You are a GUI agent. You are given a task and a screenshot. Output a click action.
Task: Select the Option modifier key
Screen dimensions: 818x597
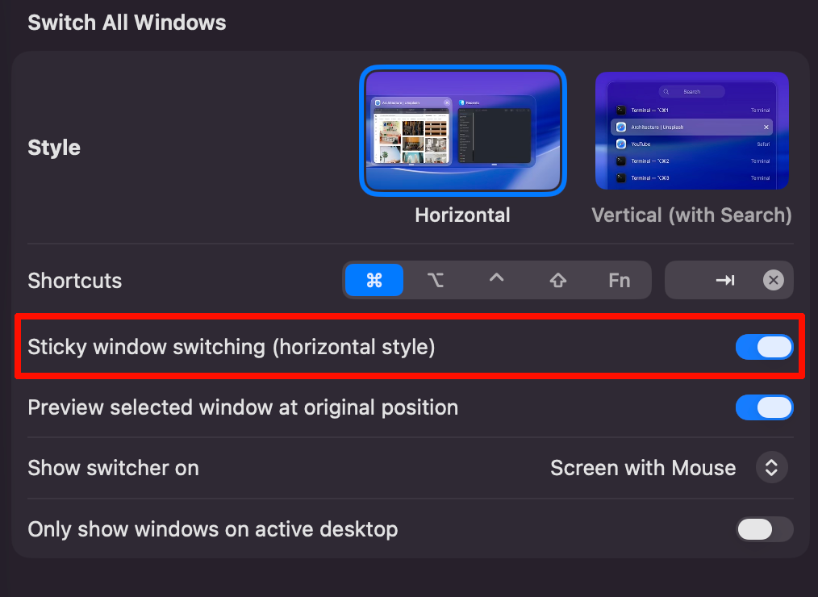point(435,280)
